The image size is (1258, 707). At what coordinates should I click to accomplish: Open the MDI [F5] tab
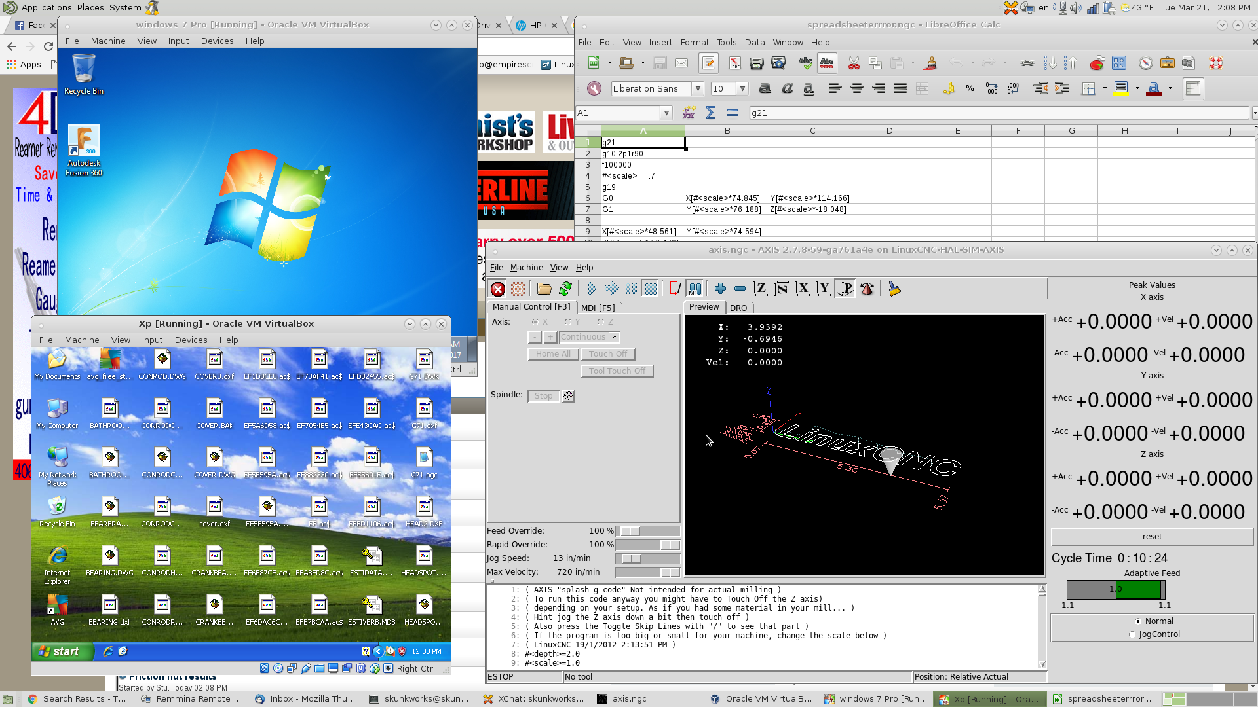coord(598,308)
